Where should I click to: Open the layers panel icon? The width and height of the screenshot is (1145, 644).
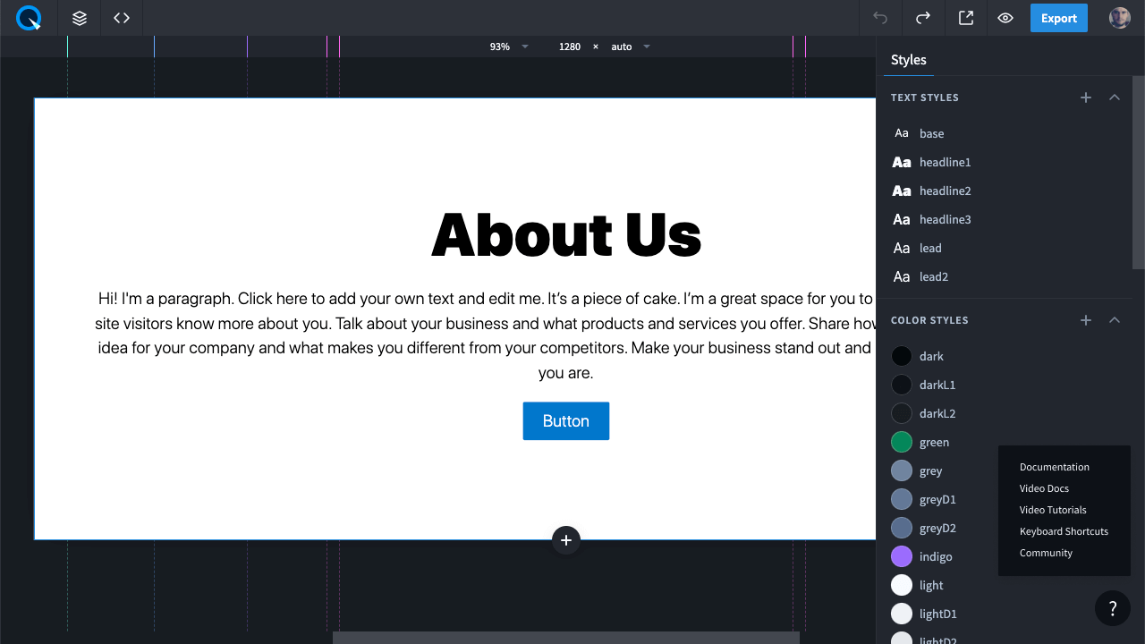coord(80,18)
